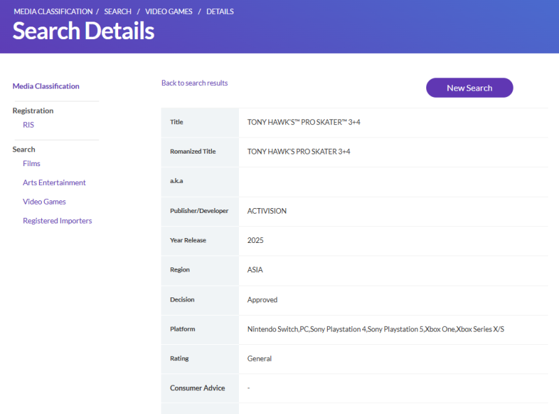Screen dimensions: 559x414
Task: Open the Registered Importers page
Action: coord(57,221)
